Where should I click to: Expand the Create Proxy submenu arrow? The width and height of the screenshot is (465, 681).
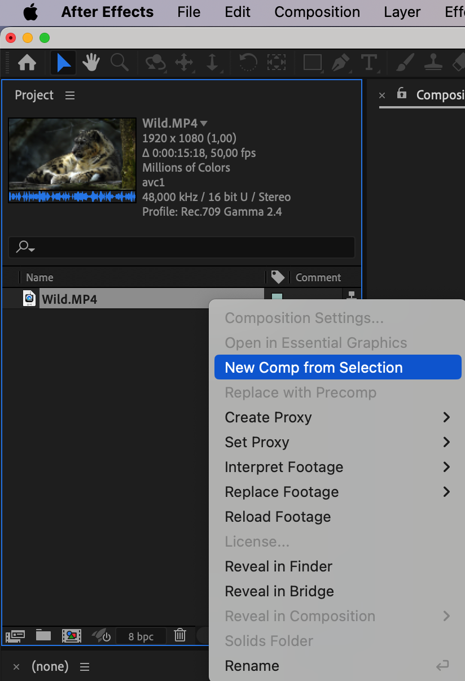(x=446, y=417)
